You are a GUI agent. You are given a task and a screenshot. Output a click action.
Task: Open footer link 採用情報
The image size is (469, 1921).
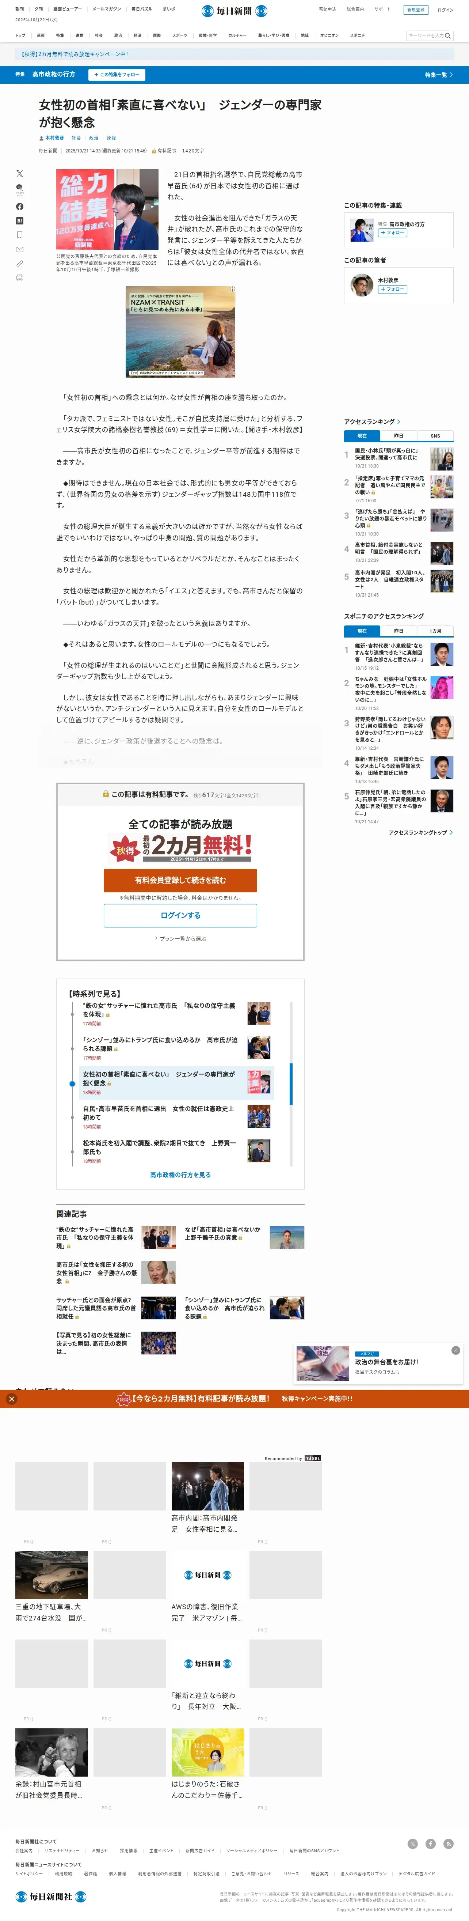coord(128,1851)
